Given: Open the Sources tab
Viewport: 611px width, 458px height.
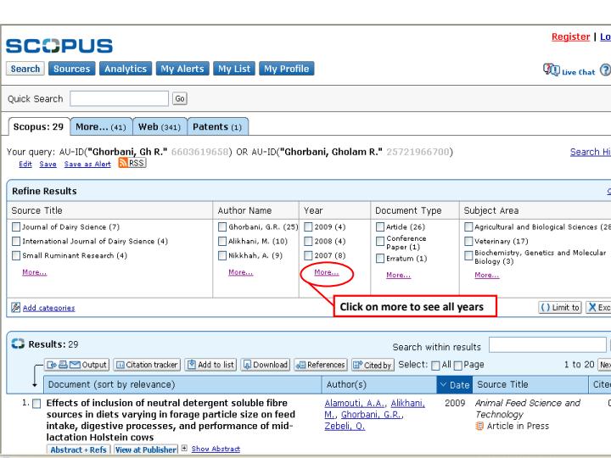Looking at the screenshot, I should pyautogui.click(x=71, y=69).
